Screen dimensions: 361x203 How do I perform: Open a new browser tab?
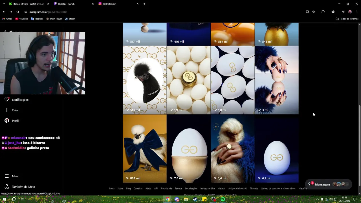coord(144,4)
